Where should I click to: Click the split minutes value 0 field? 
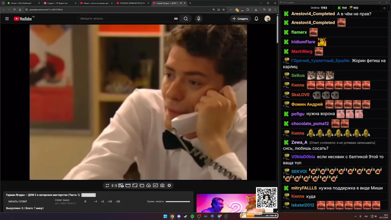pos(85,202)
